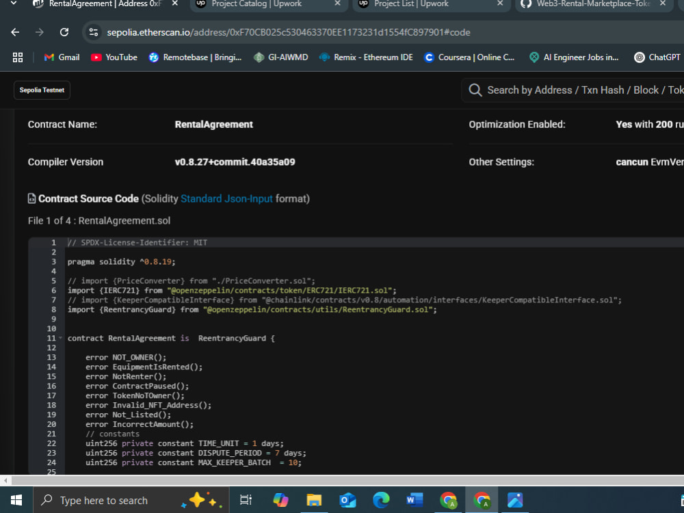Image resolution: width=684 pixels, height=513 pixels.
Task: Click the DISPUTE_PERIOD constant declaration line
Action: (196, 453)
